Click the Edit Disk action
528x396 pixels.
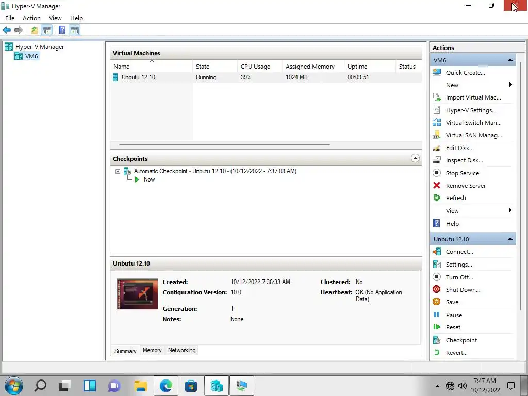tap(459, 148)
